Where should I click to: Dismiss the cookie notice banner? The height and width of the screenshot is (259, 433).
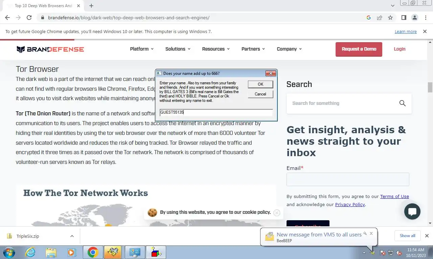point(277,213)
